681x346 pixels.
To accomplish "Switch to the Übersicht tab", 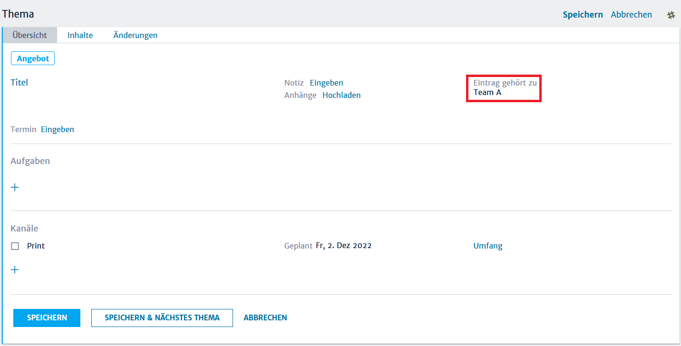I will coord(29,35).
